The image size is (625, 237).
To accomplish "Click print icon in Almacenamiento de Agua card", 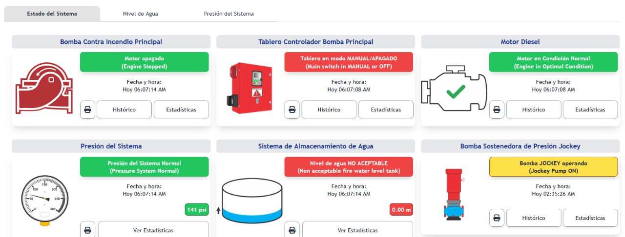I will (292, 230).
